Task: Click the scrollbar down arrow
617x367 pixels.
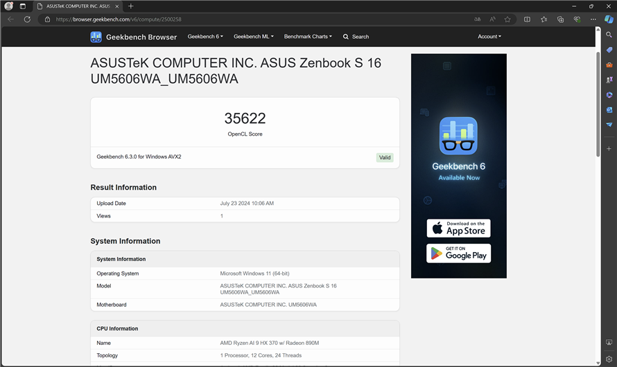Action: 598,363
